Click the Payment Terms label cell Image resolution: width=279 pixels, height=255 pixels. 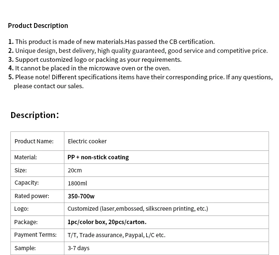(35, 235)
